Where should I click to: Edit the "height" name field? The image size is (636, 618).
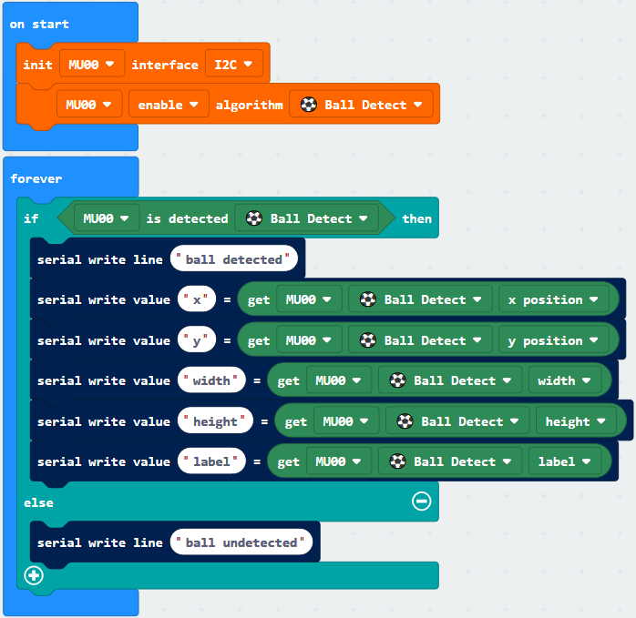click(215, 421)
